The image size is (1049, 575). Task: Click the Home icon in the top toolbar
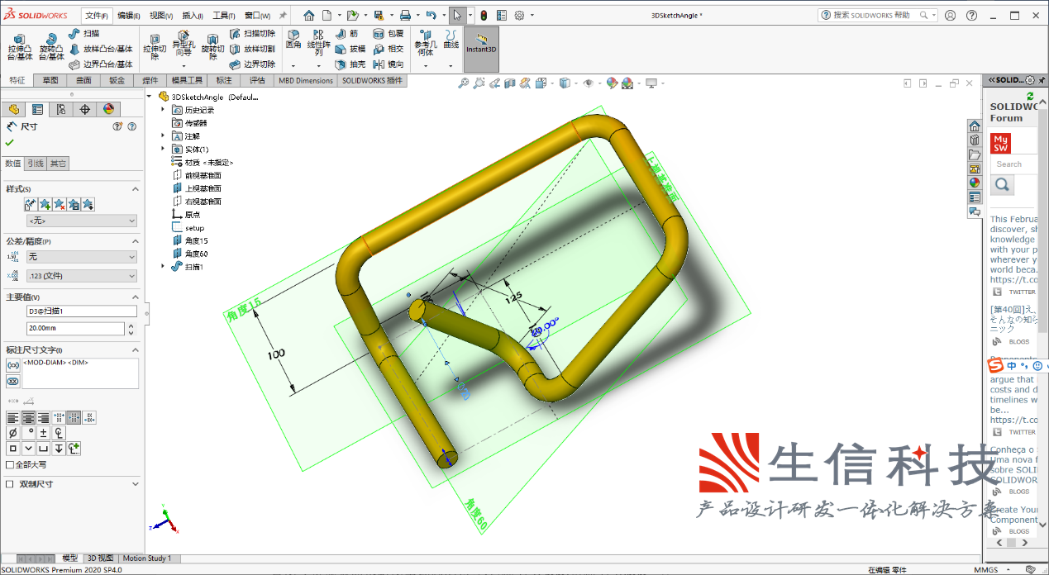[x=308, y=15]
